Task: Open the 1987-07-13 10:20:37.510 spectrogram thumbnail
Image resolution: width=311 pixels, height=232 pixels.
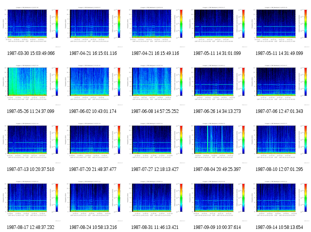Action: (31, 143)
